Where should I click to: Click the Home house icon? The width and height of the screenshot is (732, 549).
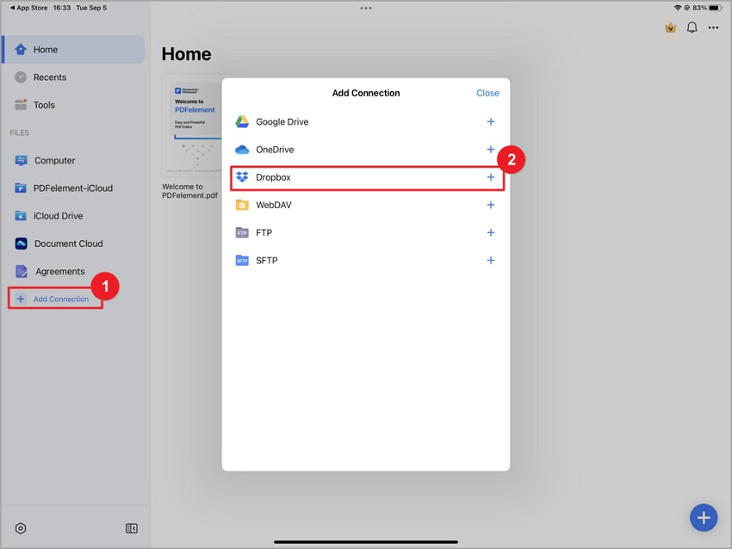pos(21,49)
